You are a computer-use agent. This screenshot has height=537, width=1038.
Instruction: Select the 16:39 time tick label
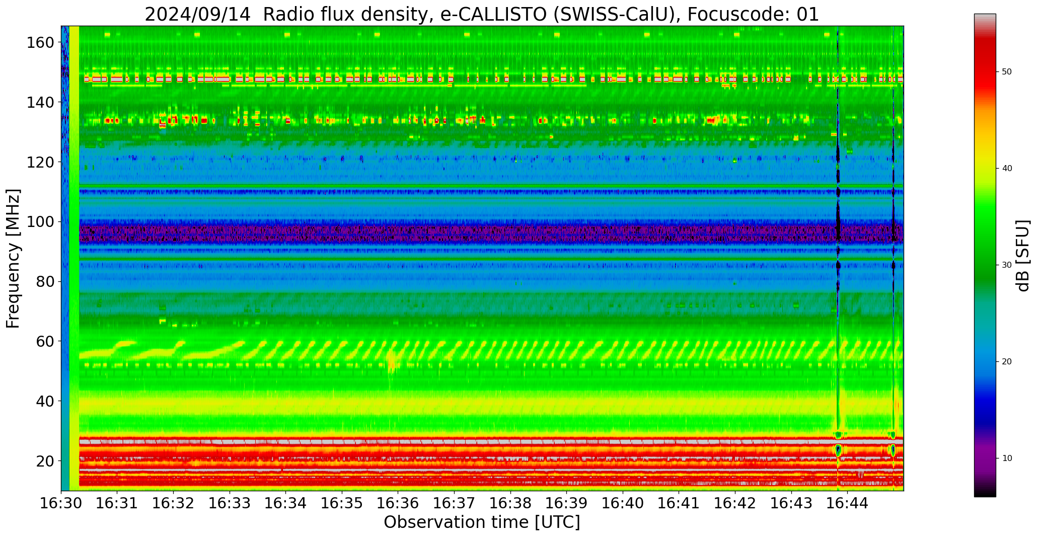coord(567,503)
